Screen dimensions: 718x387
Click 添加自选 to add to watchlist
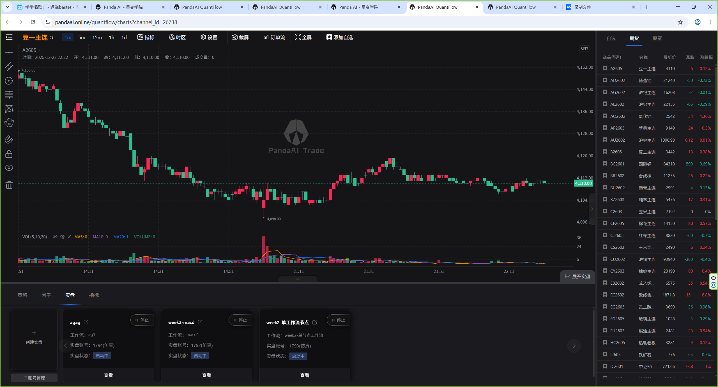click(x=340, y=37)
